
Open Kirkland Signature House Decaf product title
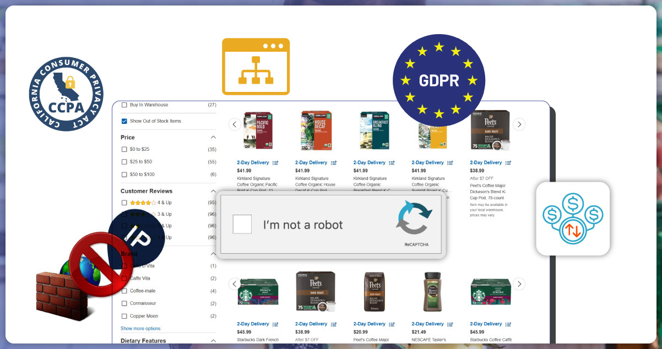(316, 184)
